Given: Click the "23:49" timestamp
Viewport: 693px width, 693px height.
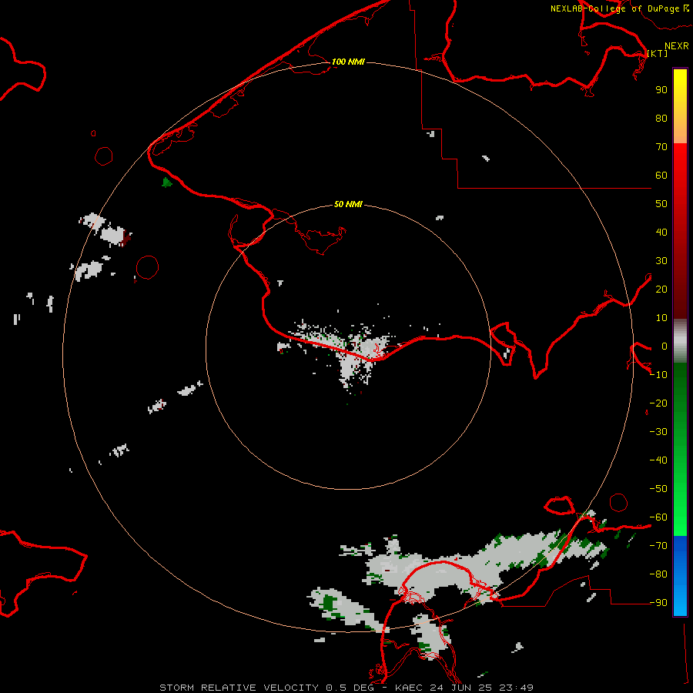Looking at the screenshot, I should click(x=516, y=688).
